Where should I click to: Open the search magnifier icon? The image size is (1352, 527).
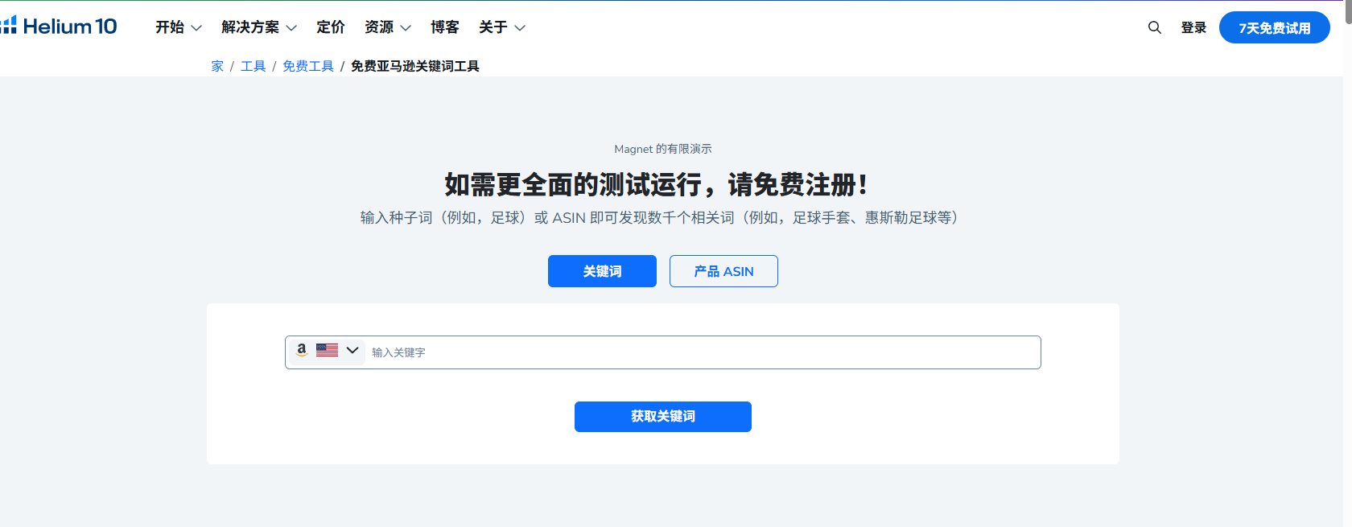point(1155,27)
